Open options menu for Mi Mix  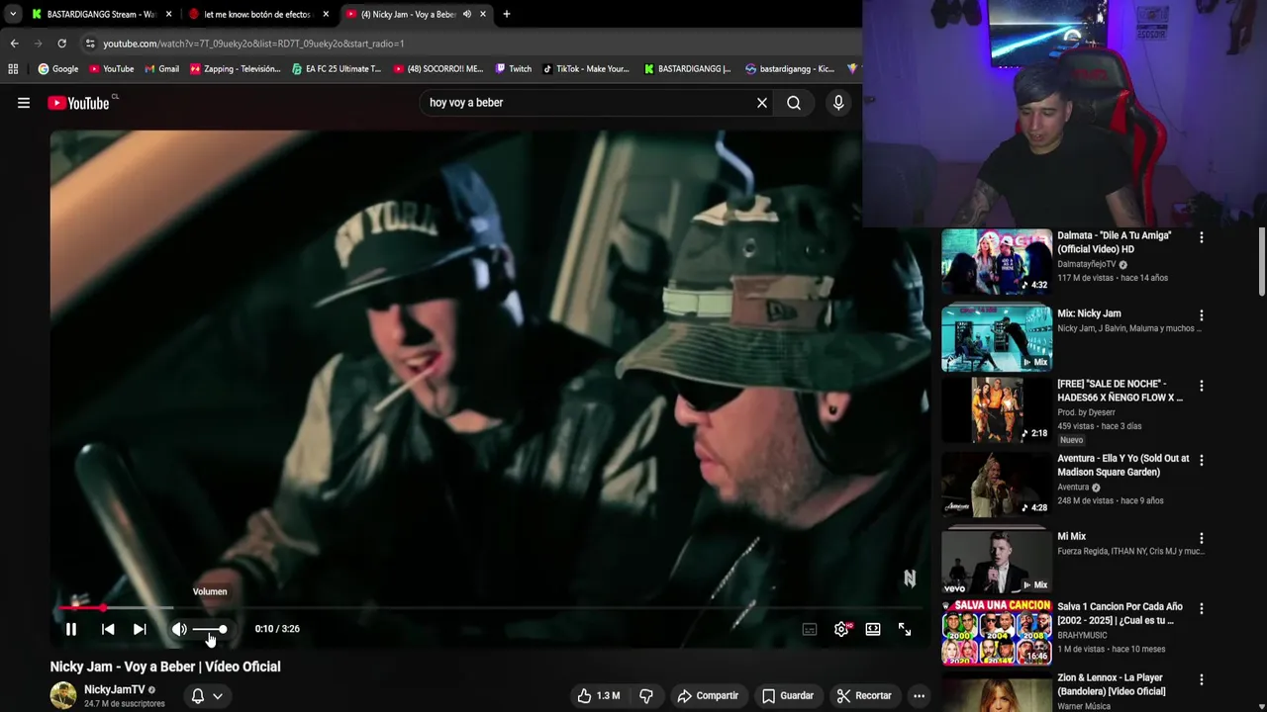pos(1202,538)
